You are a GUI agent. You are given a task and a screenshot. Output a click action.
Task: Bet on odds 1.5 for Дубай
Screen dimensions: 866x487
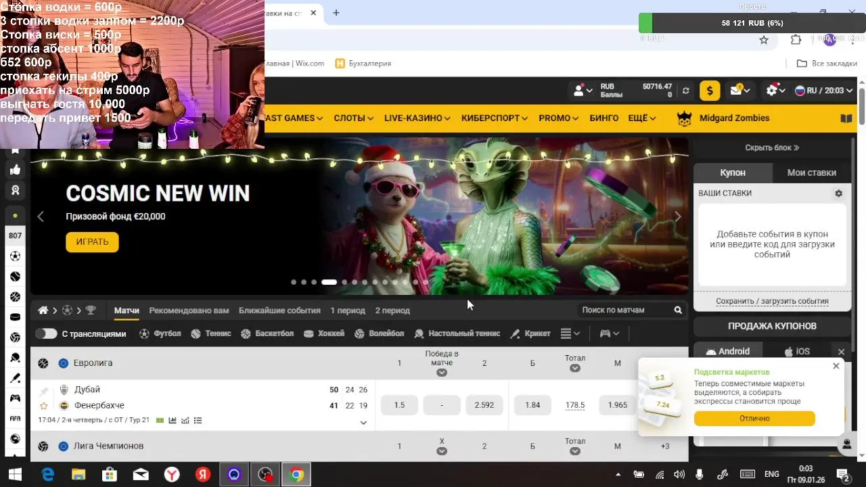[x=399, y=405]
